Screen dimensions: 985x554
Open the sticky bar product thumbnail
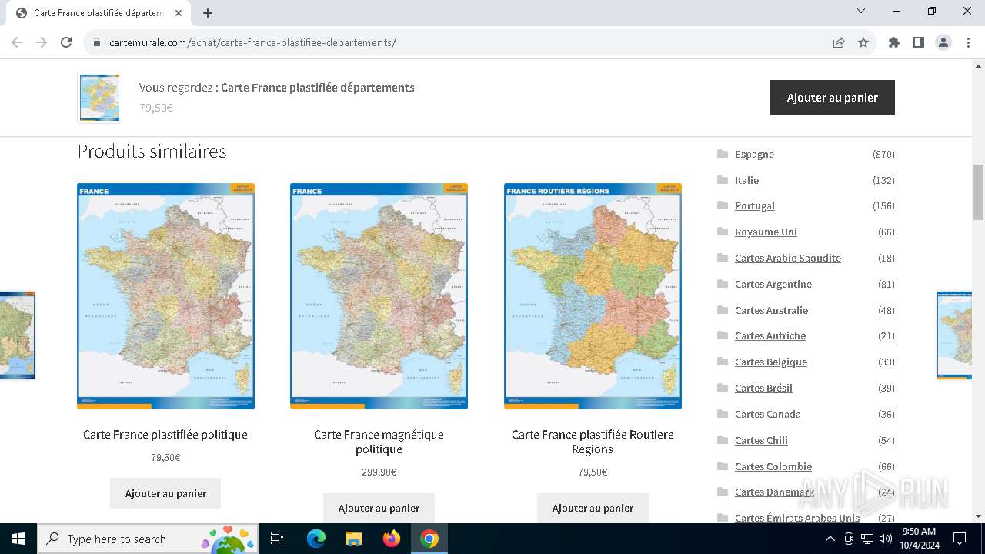click(99, 98)
